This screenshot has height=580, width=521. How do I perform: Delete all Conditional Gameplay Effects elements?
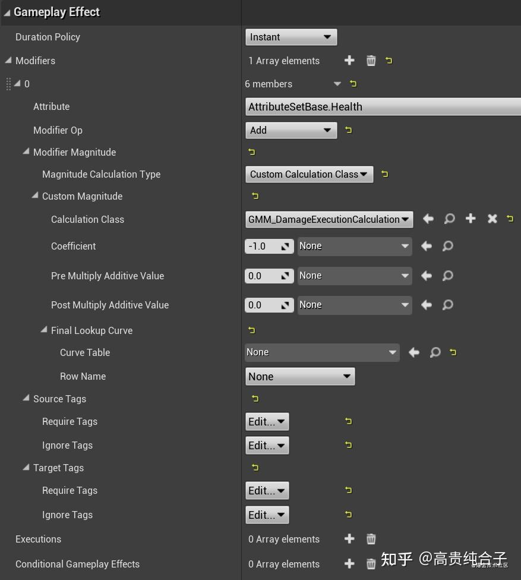(x=371, y=564)
